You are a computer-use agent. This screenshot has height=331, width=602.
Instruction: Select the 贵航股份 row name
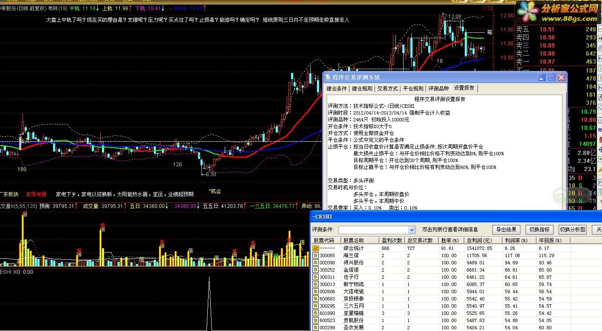tap(353, 320)
